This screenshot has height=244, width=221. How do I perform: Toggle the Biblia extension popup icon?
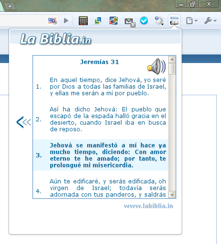pyautogui.click(x=175, y=21)
